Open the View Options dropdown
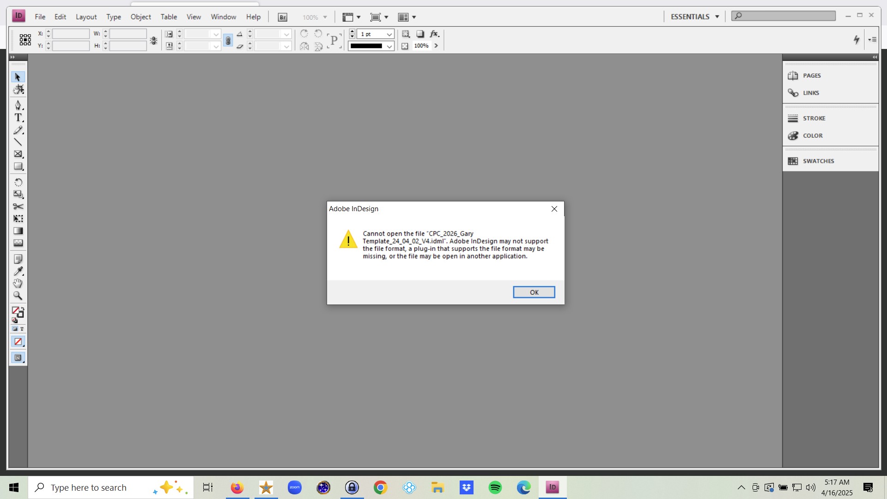This screenshot has height=499, width=887. click(x=352, y=17)
